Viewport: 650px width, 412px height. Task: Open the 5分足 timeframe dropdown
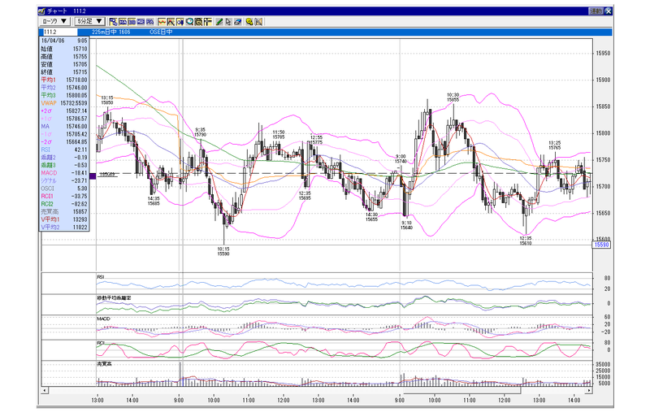[x=90, y=21]
